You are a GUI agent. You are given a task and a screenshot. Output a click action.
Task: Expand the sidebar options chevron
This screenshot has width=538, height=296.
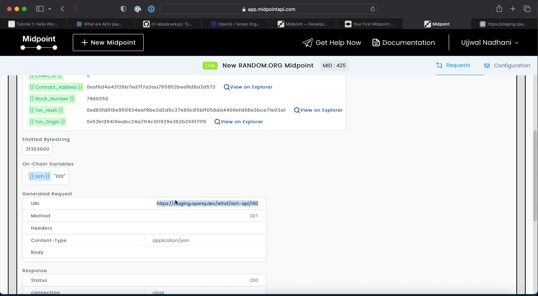[x=50, y=9]
